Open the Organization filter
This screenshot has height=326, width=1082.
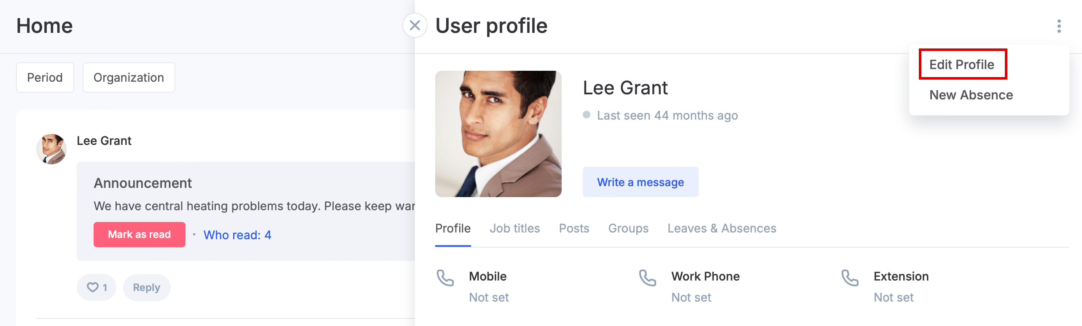pyautogui.click(x=129, y=77)
